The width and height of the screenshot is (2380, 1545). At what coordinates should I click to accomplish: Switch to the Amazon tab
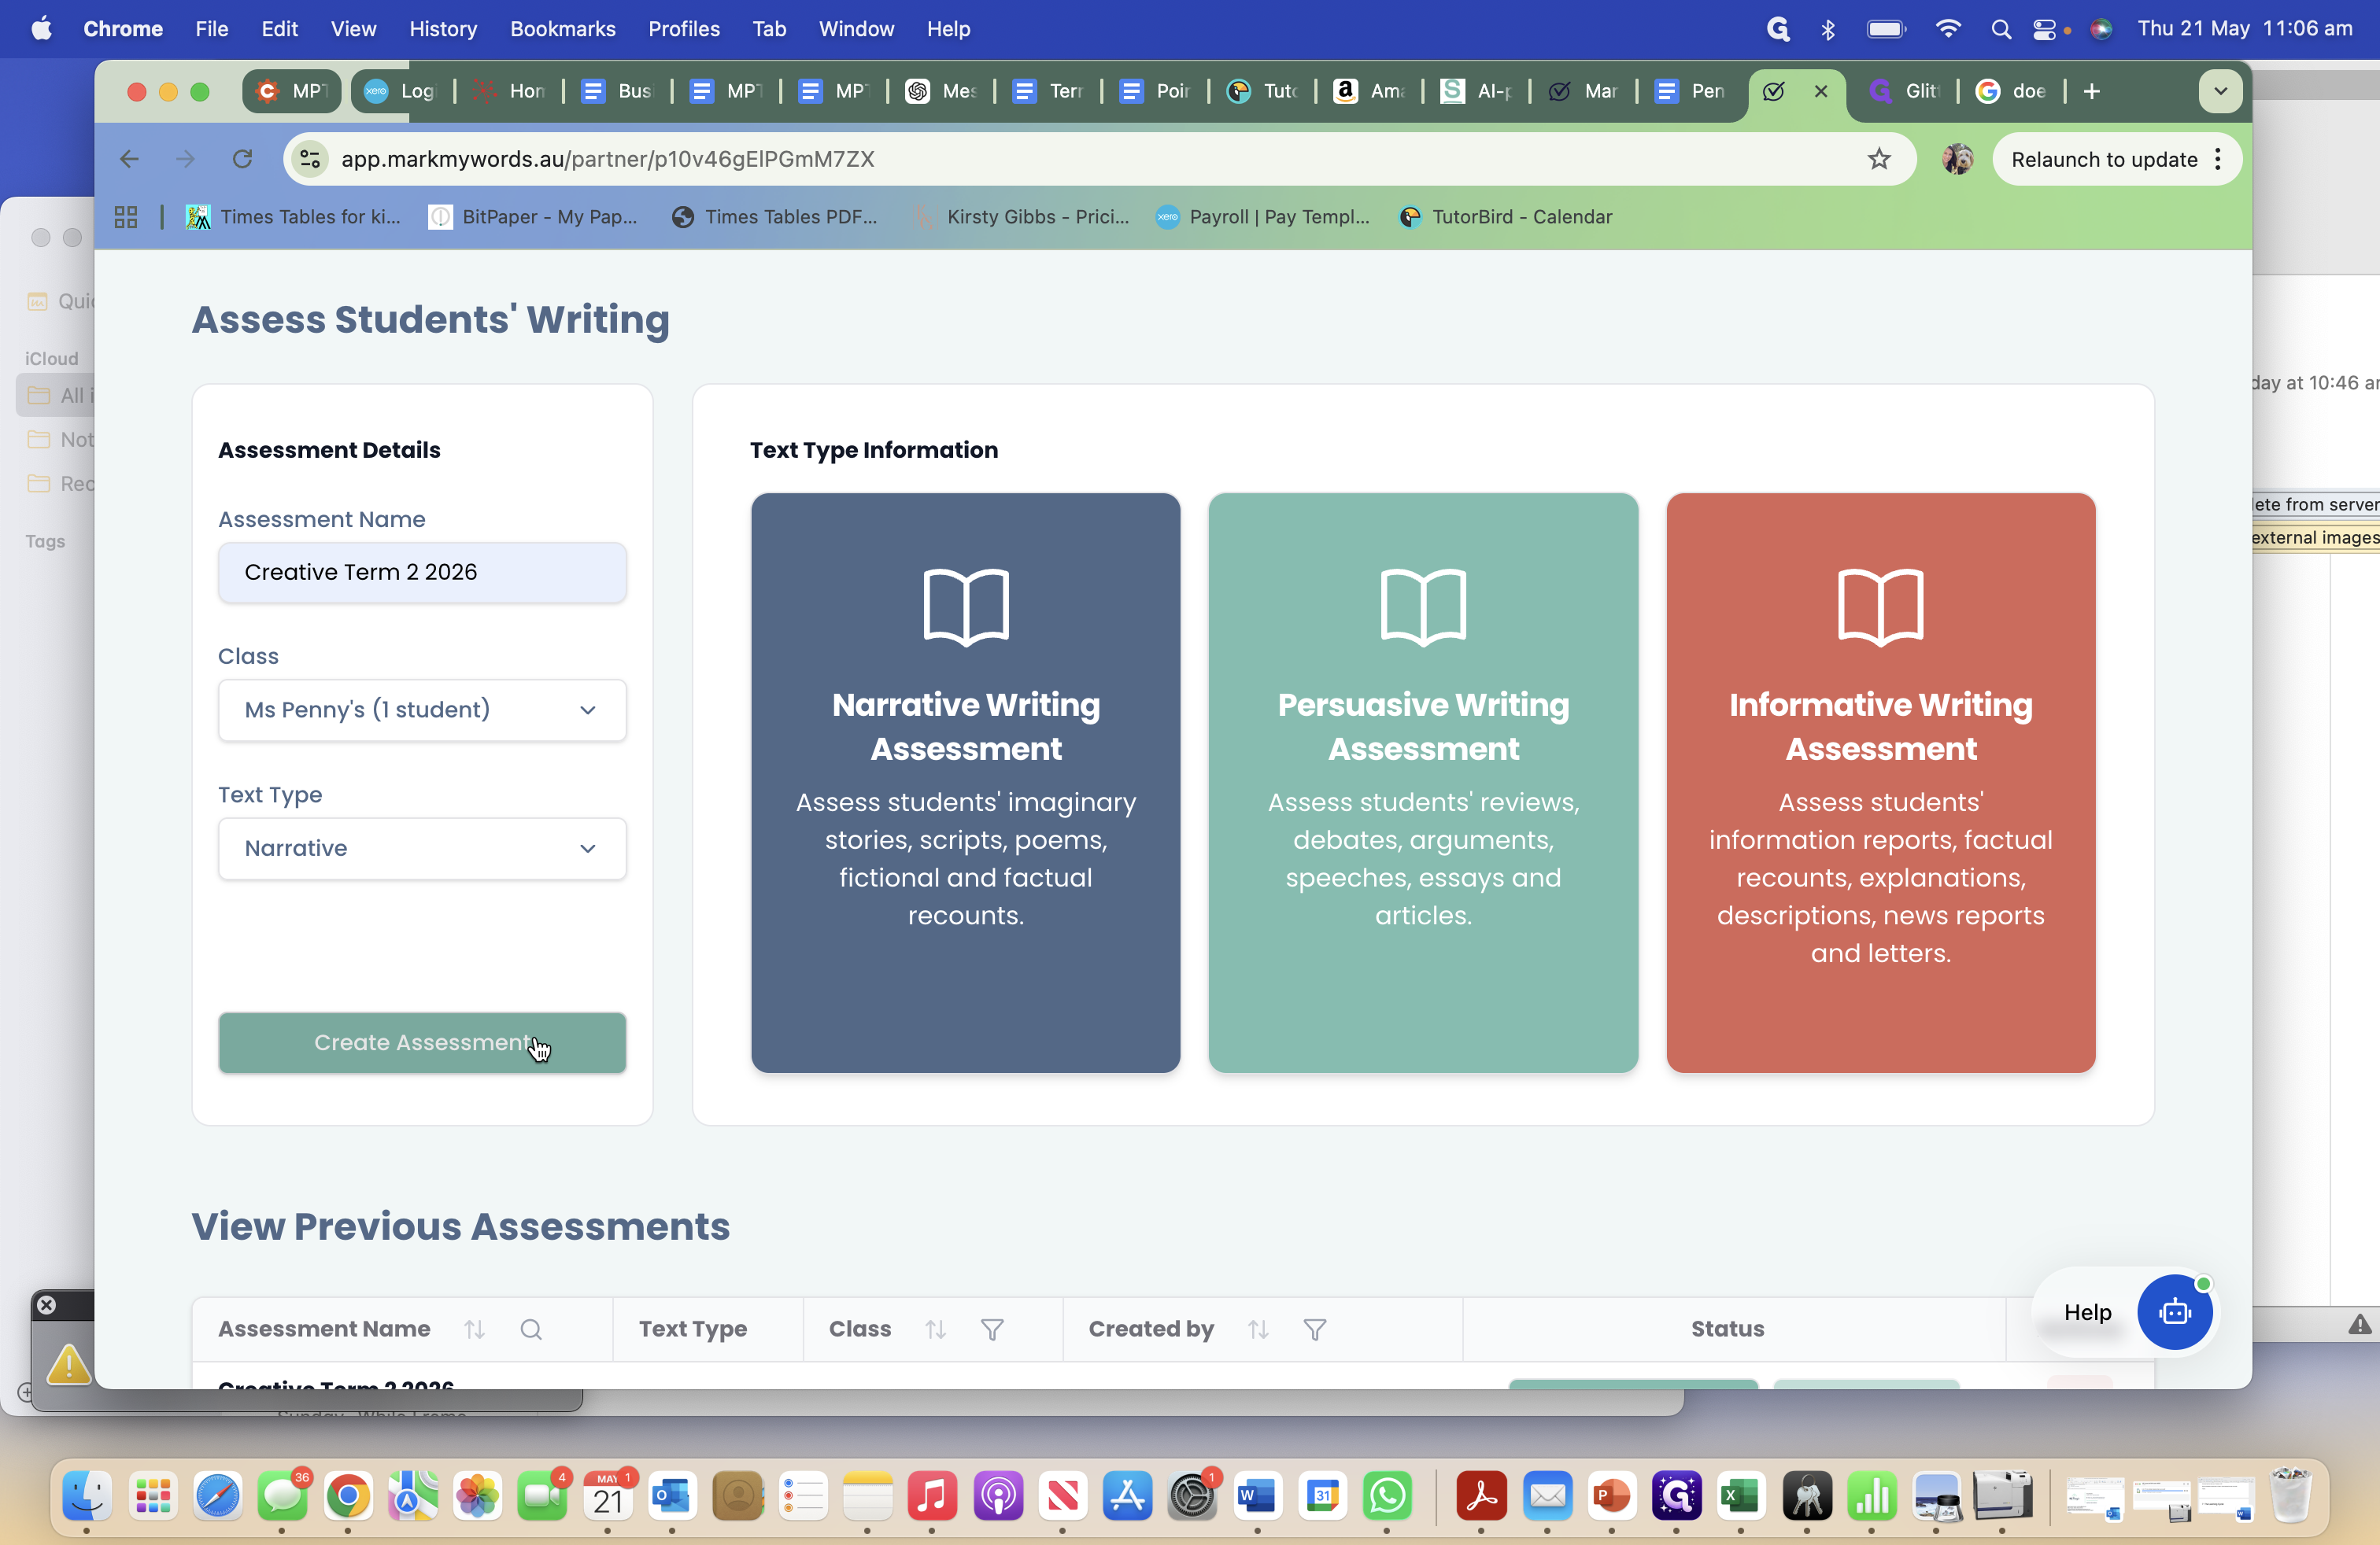click(1368, 91)
